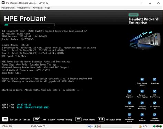Open the Power Switch menu
The height and width of the screenshot is (129, 163).
[8, 8]
